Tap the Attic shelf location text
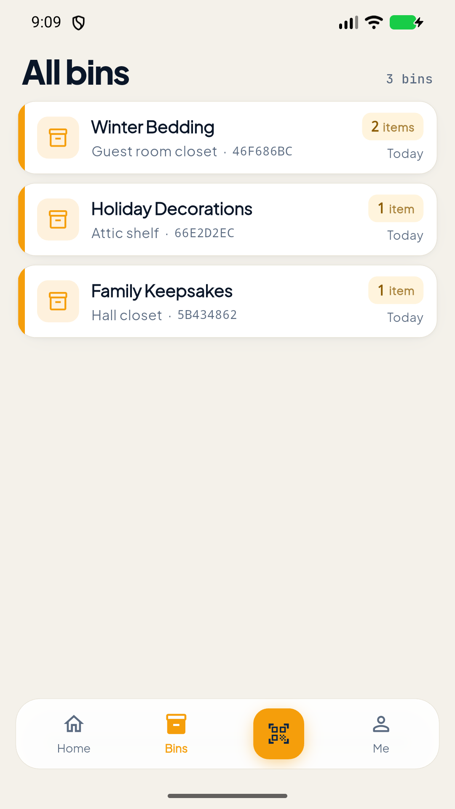This screenshot has height=809, width=455. [125, 233]
